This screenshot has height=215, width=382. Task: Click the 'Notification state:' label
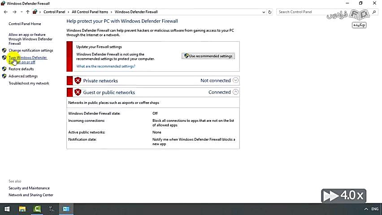82,139
